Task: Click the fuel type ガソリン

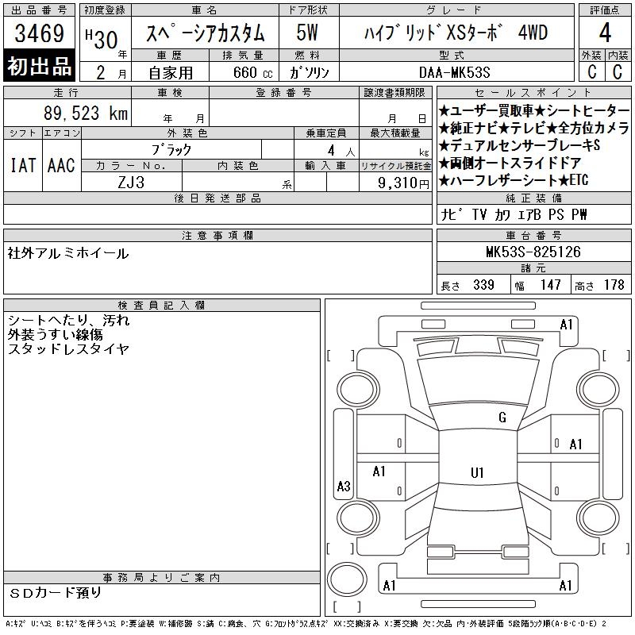Action: pyautogui.click(x=309, y=73)
